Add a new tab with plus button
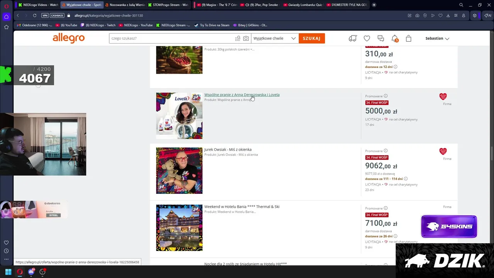Screen dimensions: 494x278 (374, 5)
